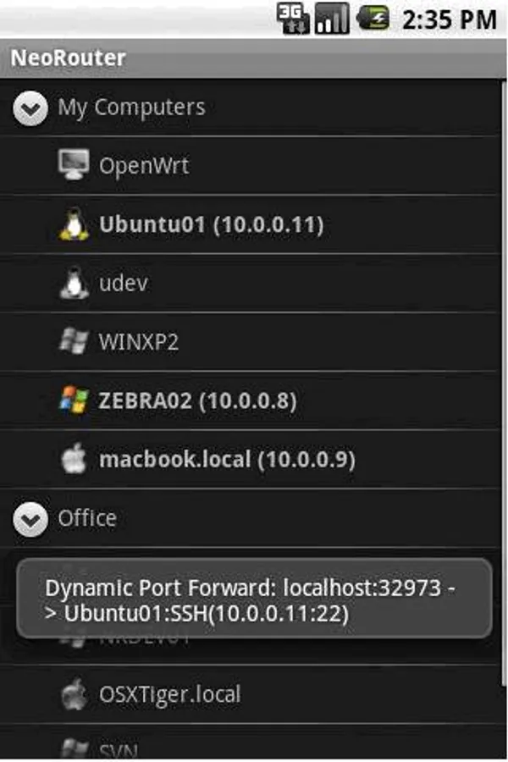Image resolution: width=508 pixels, height=762 pixels.
Task: Collapse the My Computers group
Action: [x=30, y=108]
